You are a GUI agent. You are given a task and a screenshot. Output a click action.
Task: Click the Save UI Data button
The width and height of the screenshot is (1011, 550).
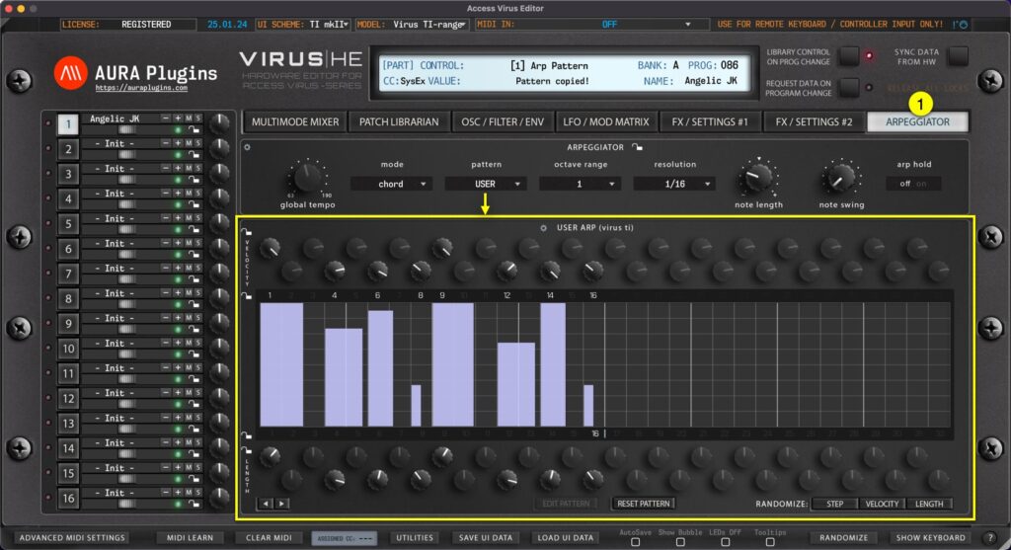point(486,538)
